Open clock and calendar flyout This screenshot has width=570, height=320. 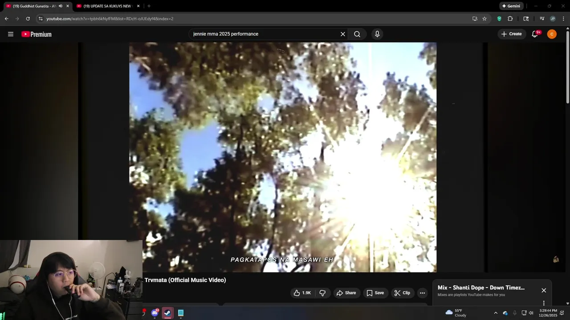click(x=548, y=313)
